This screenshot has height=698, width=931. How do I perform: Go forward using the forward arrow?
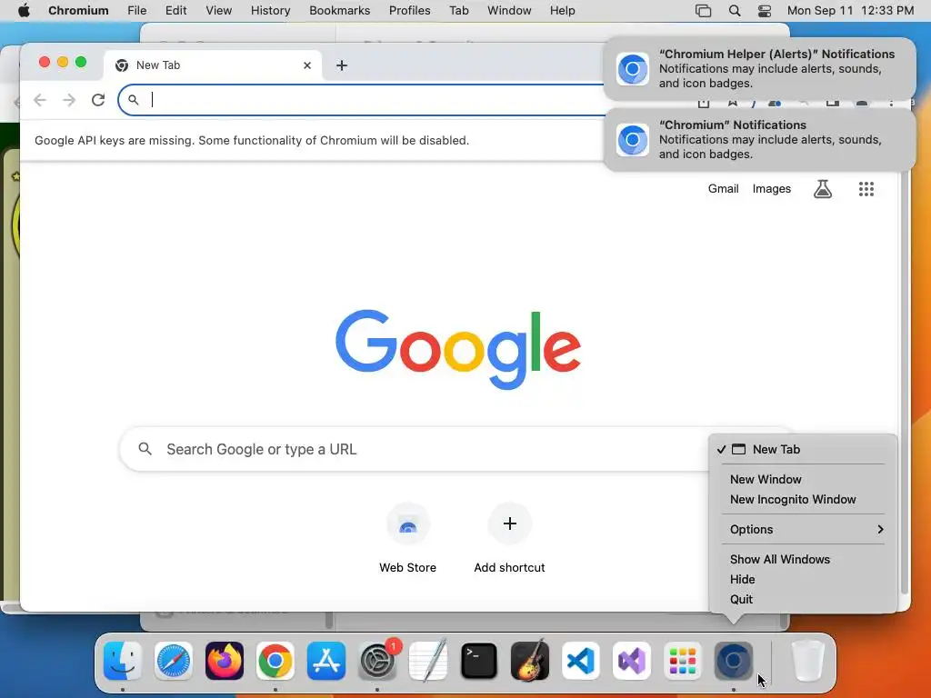pyautogui.click(x=69, y=100)
